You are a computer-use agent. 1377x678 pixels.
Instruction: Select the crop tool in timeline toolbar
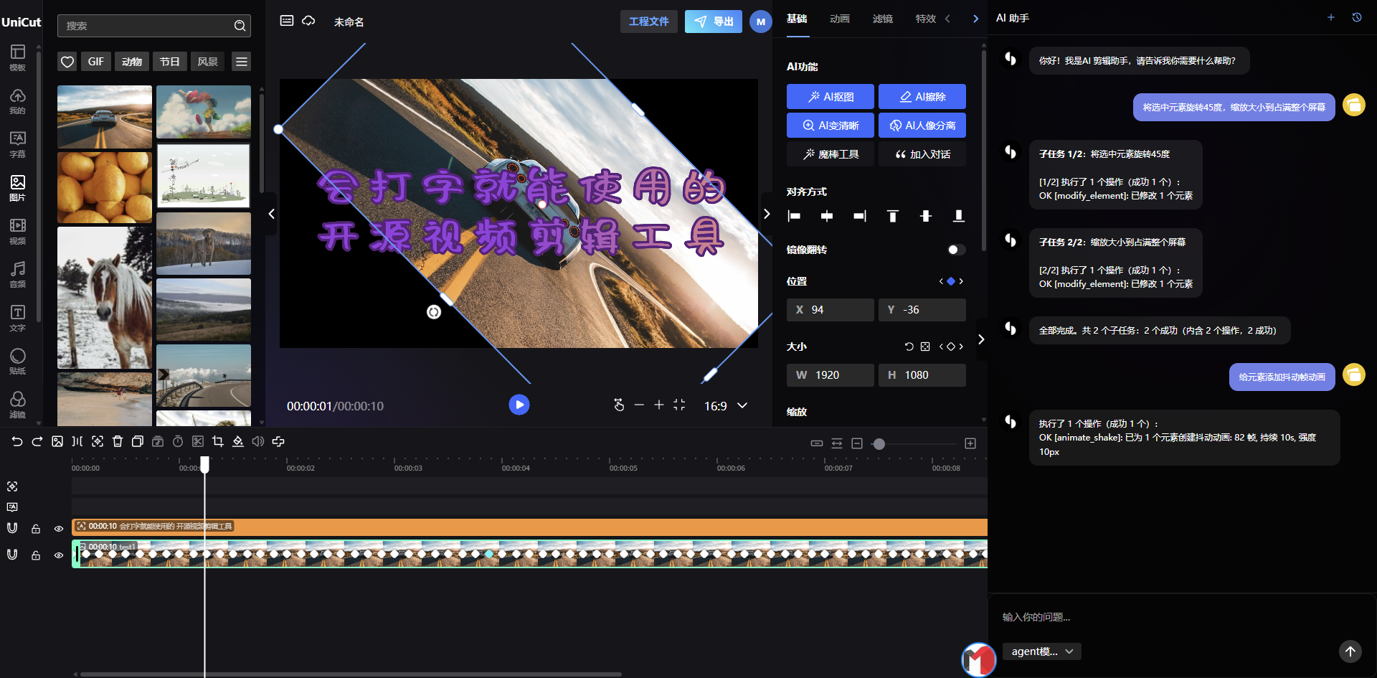click(218, 442)
